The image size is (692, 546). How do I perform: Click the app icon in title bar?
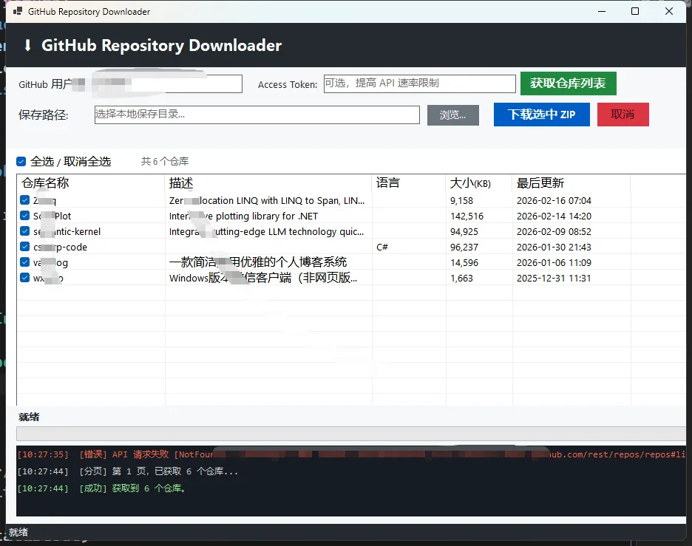[18, 12]
